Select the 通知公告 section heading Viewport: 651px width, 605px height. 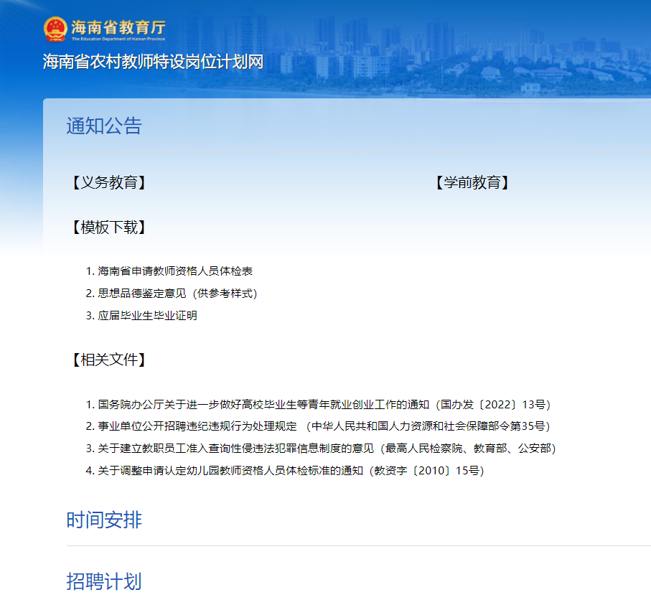[x=104, y=126]
